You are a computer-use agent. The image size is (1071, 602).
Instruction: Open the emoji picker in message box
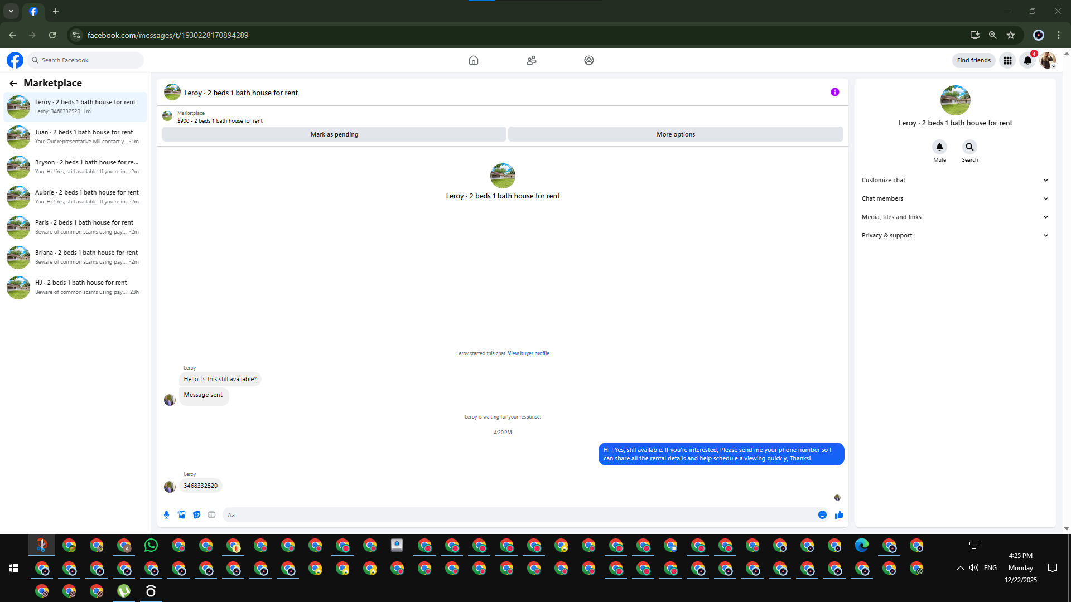point(822,515)
